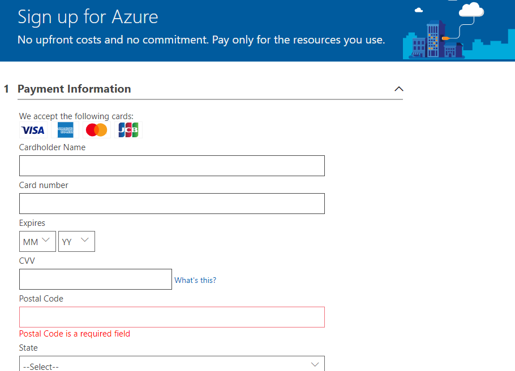Click the Payment Information section heading
Viewport: 515px width, 371px height.
click(x=74, y=89)
